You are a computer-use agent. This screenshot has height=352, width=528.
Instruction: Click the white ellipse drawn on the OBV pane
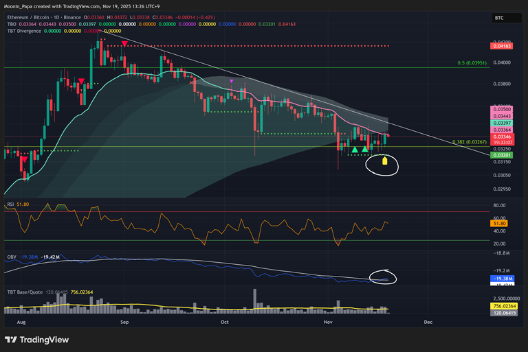point(384,277)
